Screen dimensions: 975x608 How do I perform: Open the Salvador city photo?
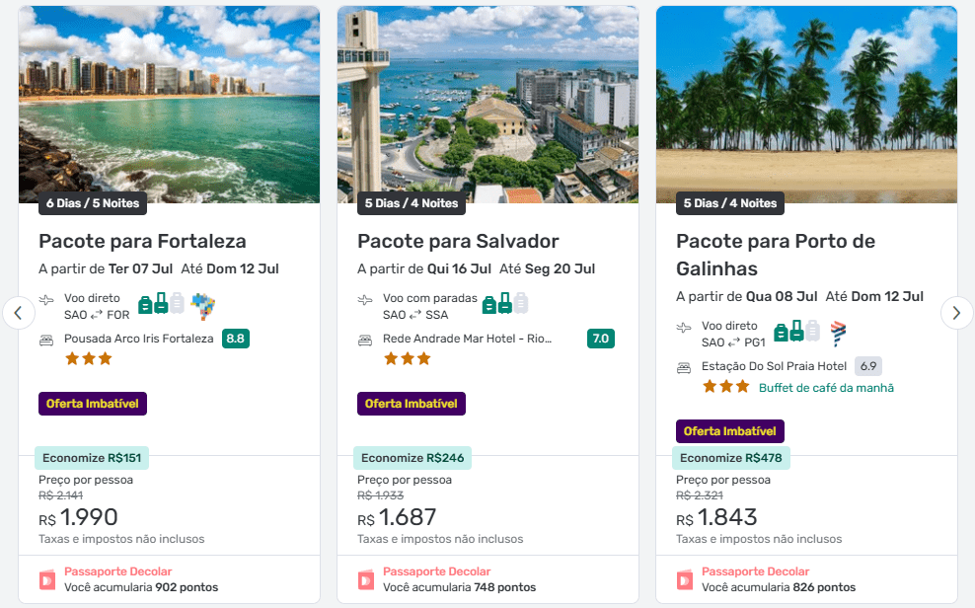(x=487, y=104)
